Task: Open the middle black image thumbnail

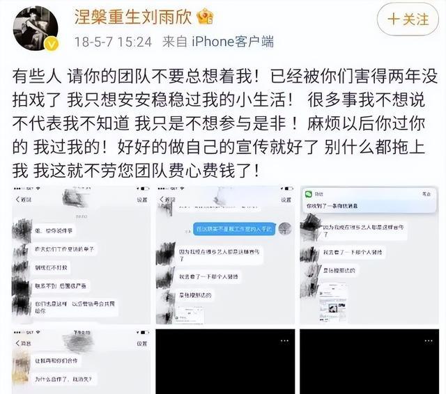Action: pos(225,361)
